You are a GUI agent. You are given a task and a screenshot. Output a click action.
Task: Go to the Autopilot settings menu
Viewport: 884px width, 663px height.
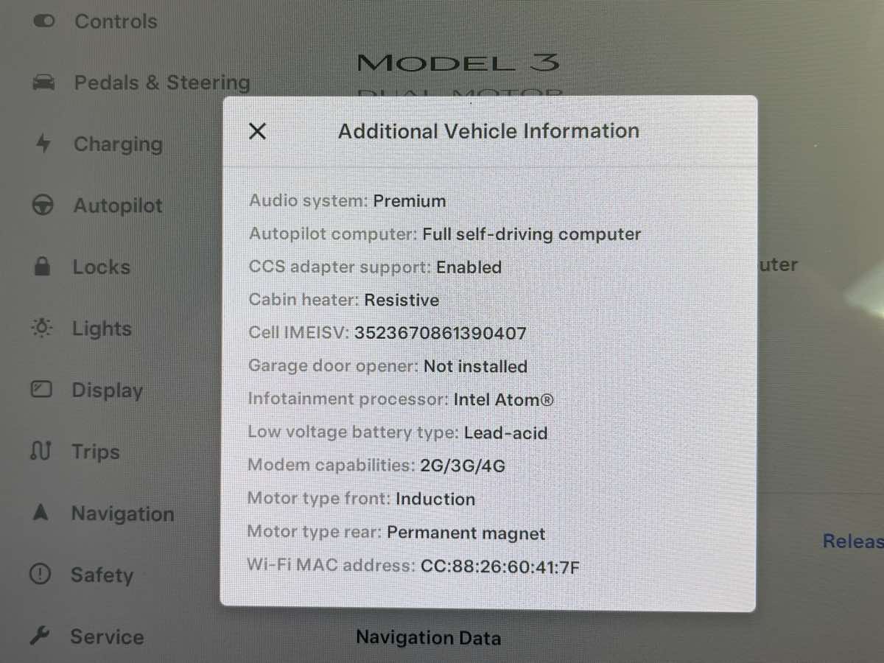click(118, 206)
